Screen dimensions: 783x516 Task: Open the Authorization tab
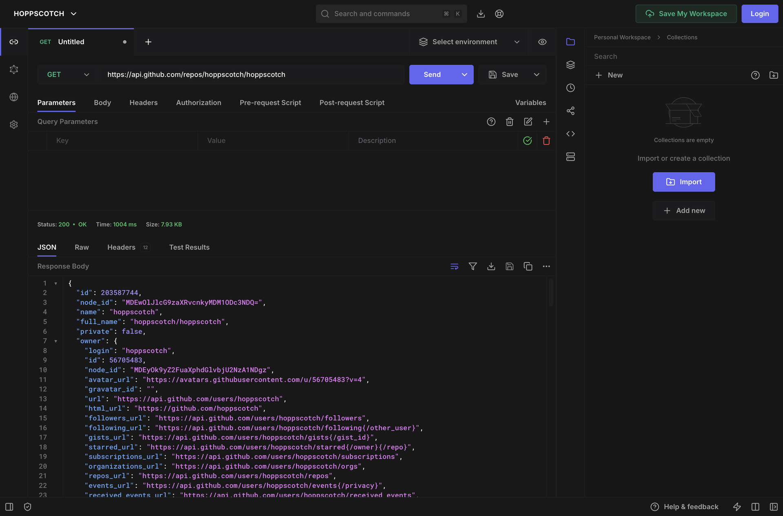199,103
